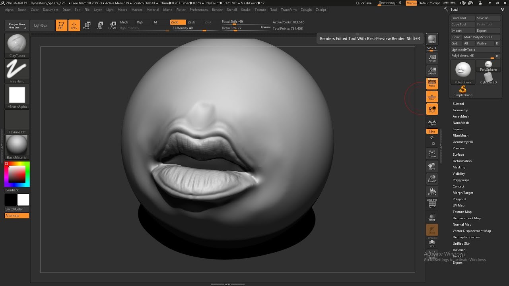
Task: Click the Frame mesh icon
Action: [432, 154]
